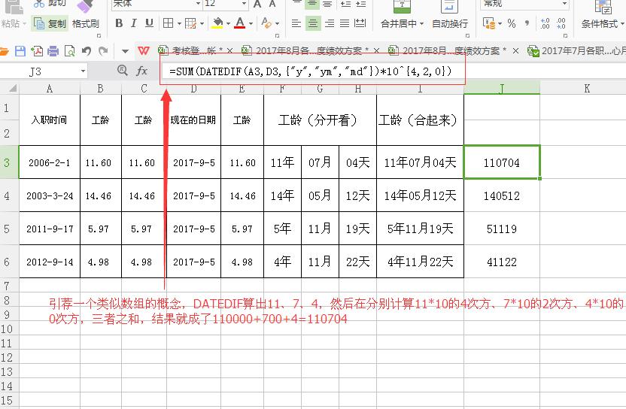Apply justified alignment
The image size is (626, 409).
click(x=345, y=23)
